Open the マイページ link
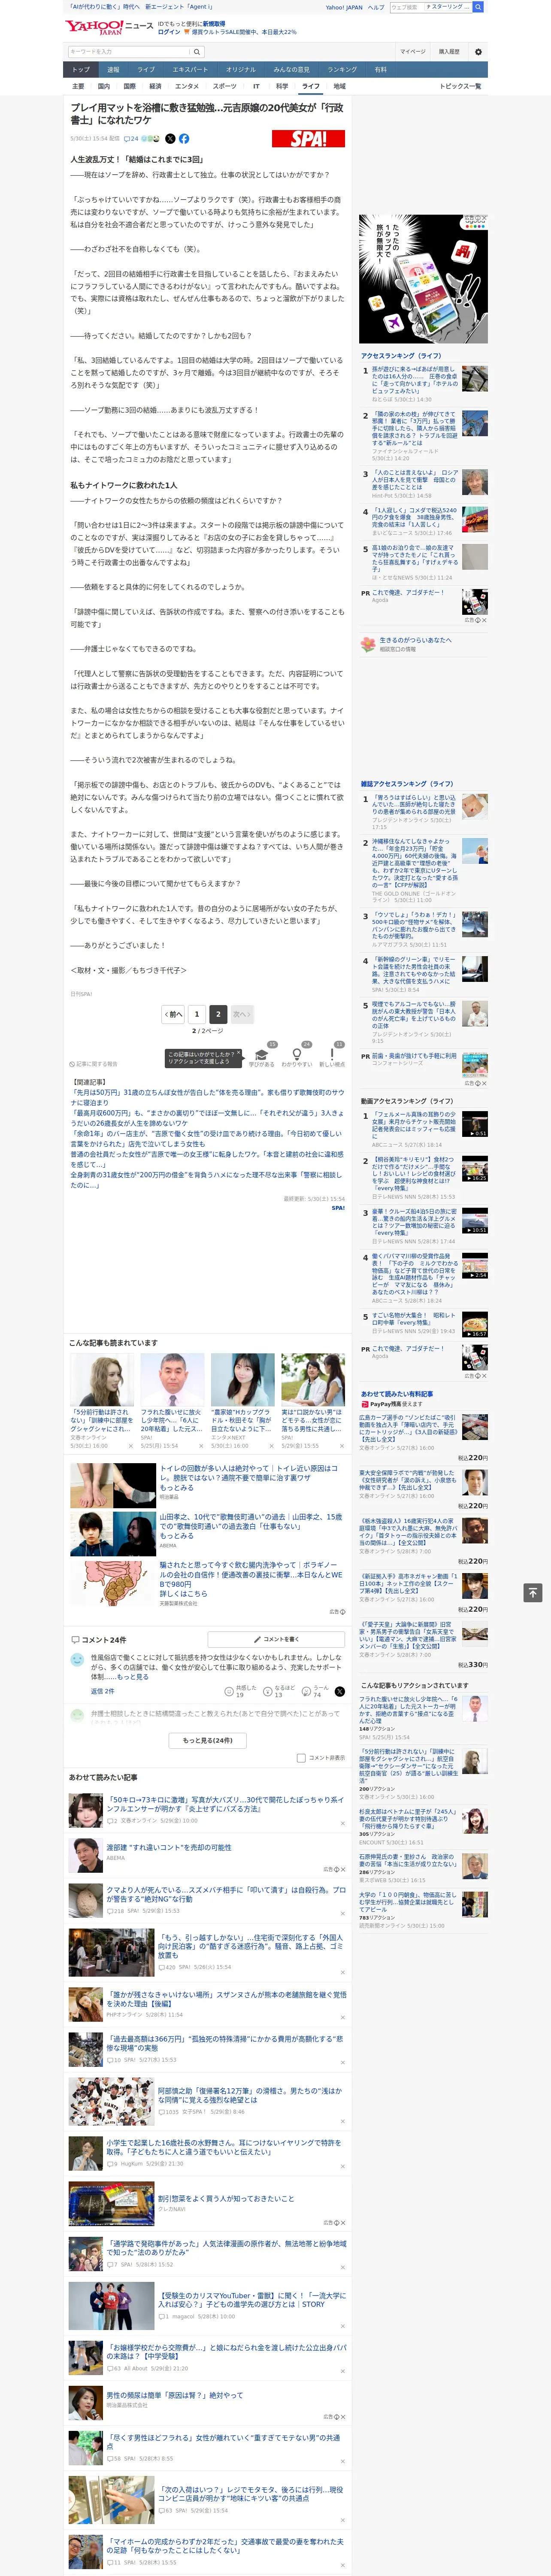The height and width of the screenshot is (2576, 551). click(413, 52)
